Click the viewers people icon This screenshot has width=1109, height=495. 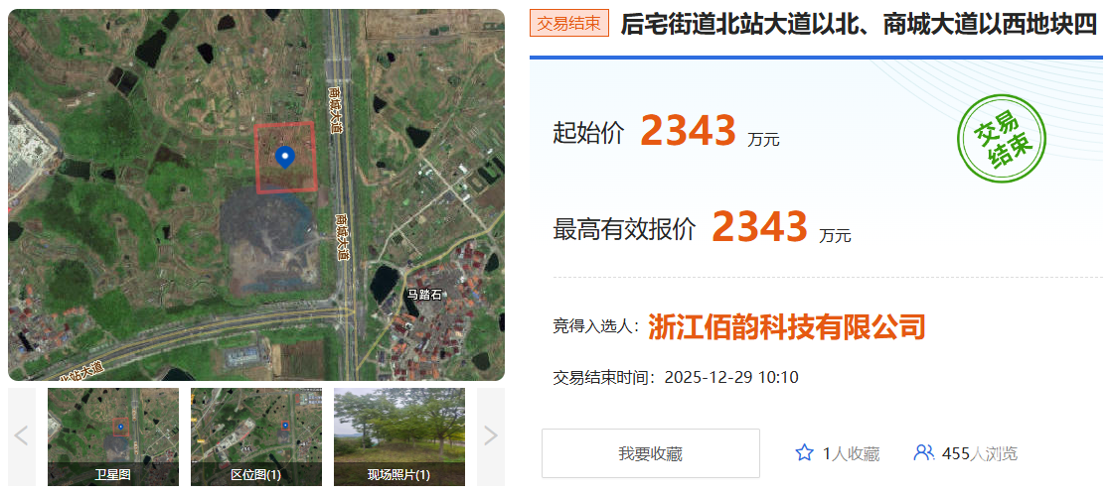[924, 452]
